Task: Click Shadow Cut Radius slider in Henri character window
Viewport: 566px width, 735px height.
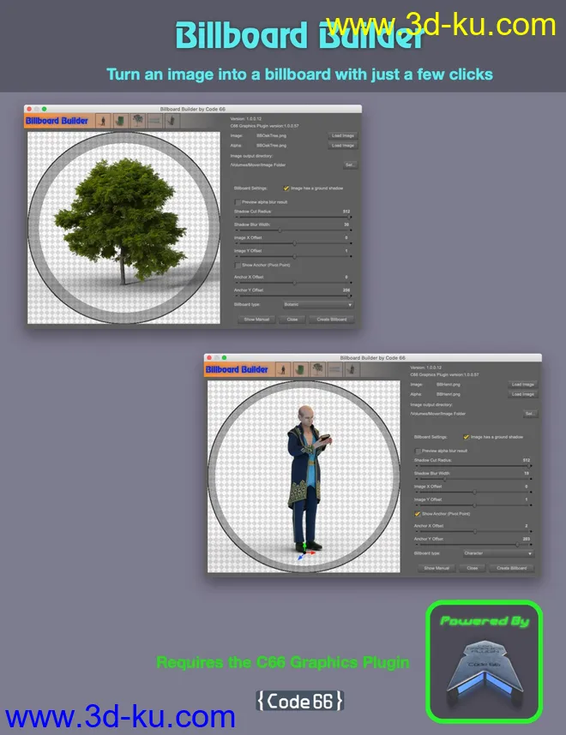Action: coord(473,466)
